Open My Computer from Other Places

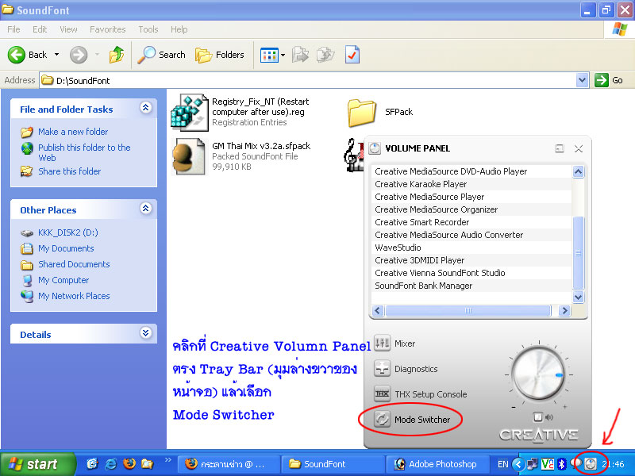coord(63,280)
